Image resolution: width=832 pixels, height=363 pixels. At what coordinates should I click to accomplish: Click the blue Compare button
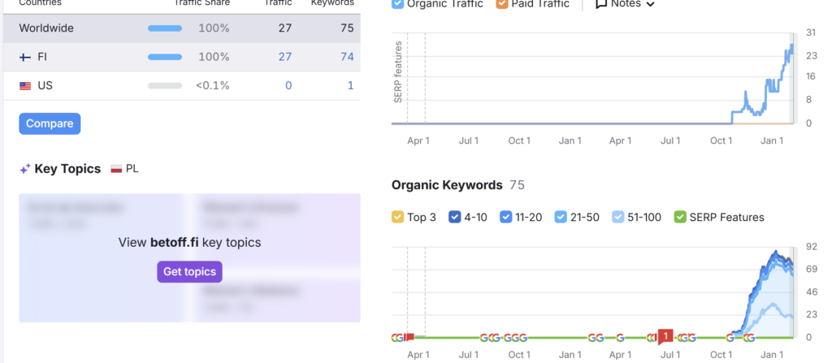(x=50, y=123)
